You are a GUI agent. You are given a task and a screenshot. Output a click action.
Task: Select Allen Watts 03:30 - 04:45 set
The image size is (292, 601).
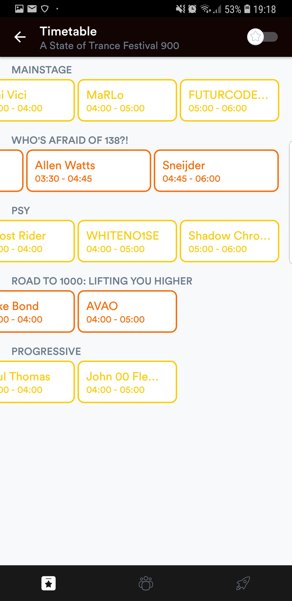(89, 171)
